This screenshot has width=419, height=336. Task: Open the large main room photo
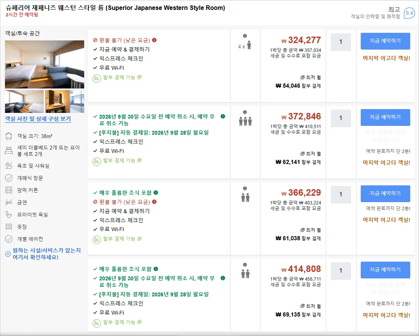tap(45, 64)
